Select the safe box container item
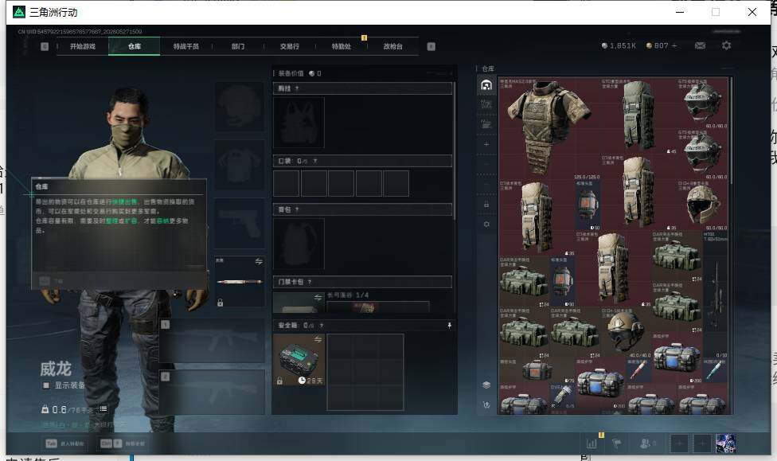 (299, 359)
